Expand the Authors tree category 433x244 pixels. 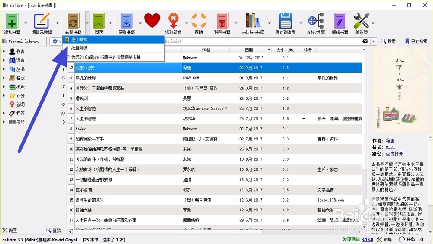coord(4,52)
